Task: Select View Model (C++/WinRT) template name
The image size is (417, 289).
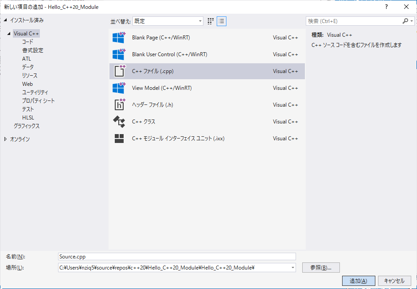Action: [x=162, y=88]
